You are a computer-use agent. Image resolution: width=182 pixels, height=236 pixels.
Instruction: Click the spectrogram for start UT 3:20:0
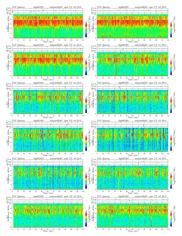[48, 140]
